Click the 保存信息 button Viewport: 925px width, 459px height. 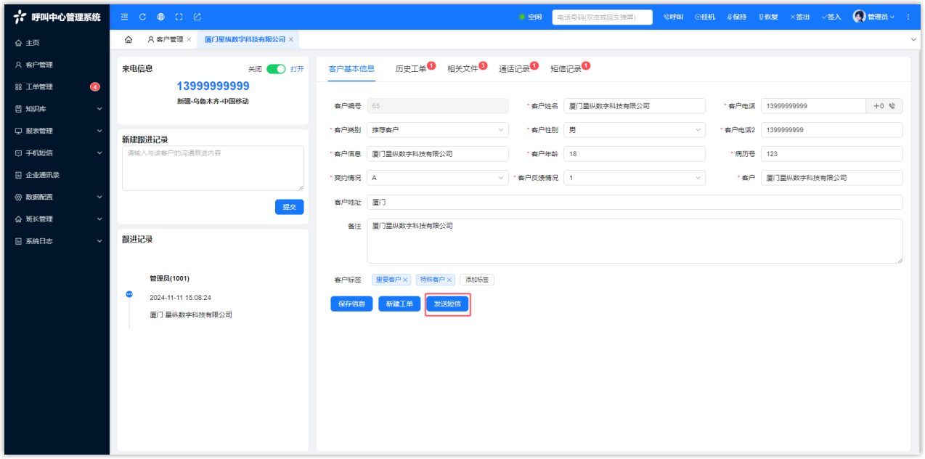click(351, 304)
